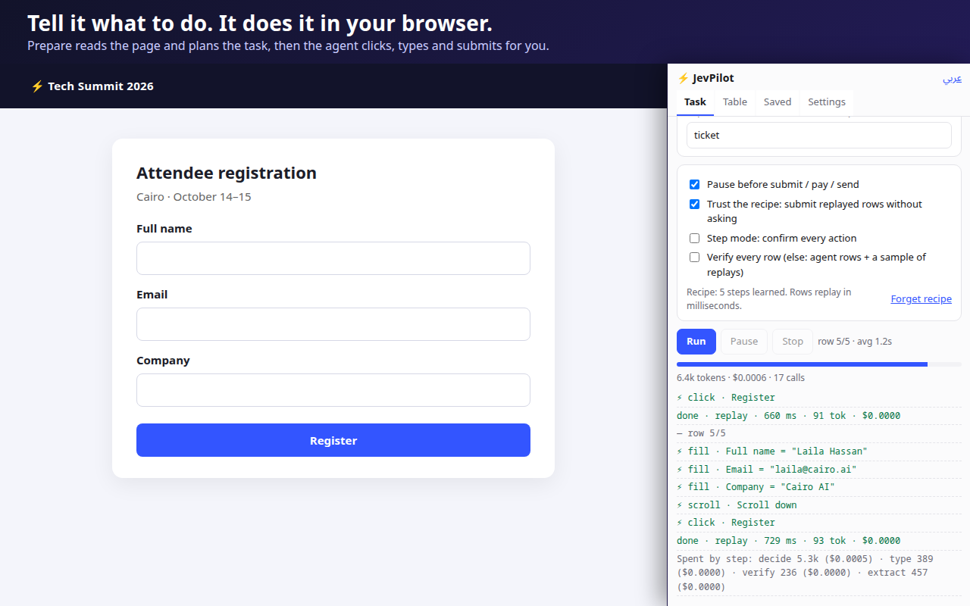Click the input field containing "ticket"
Screen dimensions: 970x606
(x=819, y=136)
